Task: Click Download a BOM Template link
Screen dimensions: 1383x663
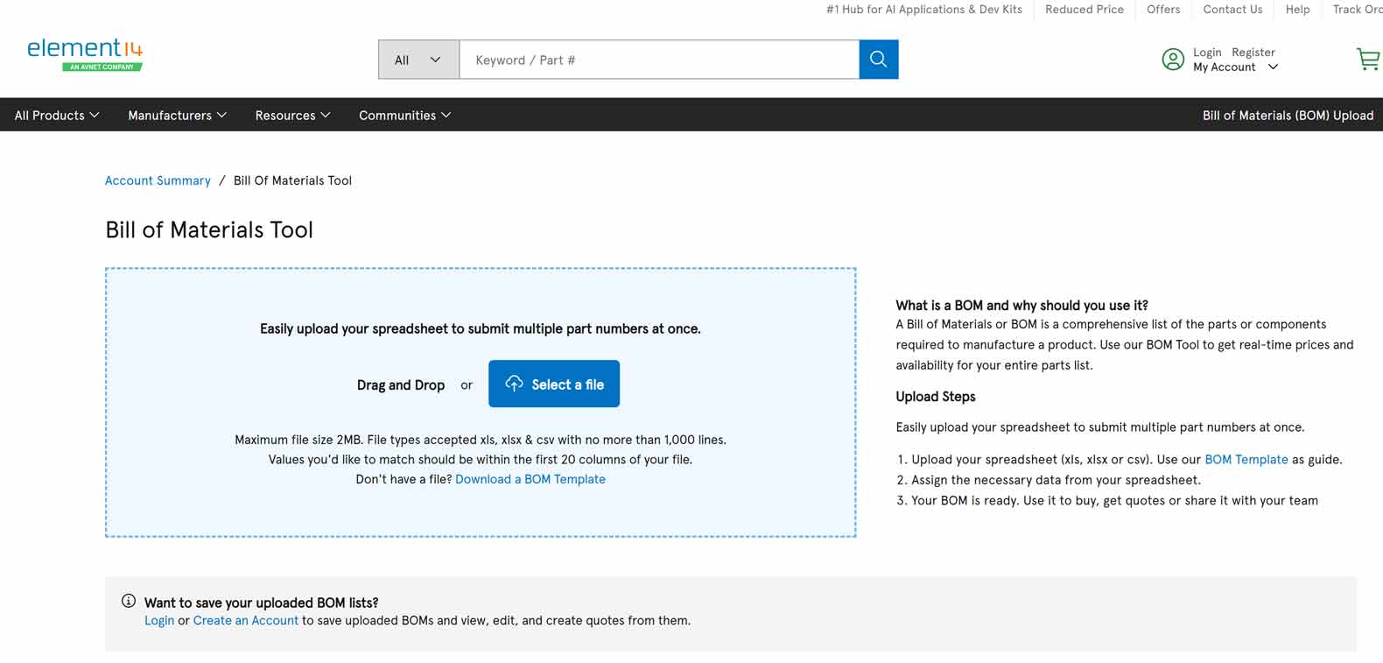Action: click(530, 479)
